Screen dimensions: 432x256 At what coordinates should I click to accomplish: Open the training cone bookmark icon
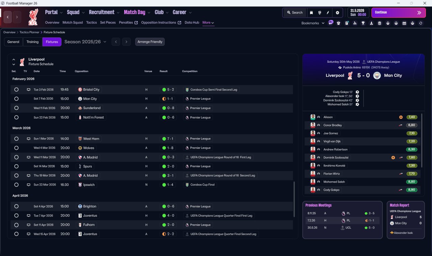click(x=372, y=23)
